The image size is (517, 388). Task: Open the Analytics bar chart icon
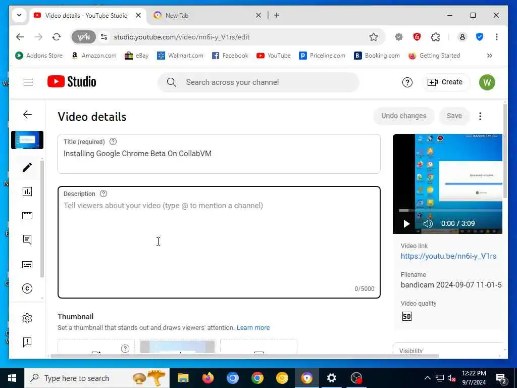point(27,191)
